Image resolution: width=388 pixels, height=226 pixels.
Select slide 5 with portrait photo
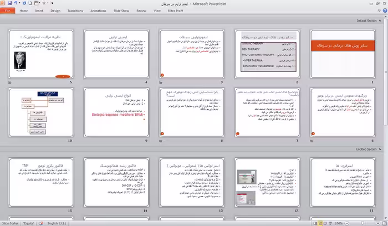(41, 54)
